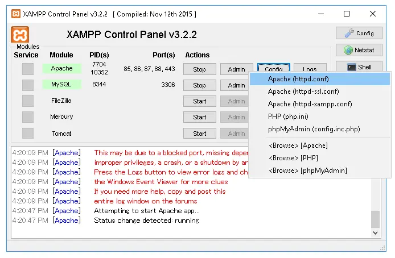
Task: Choose <Browse> [Apache] menu entry
Action: pyautogui.click(x=320, y=145)
